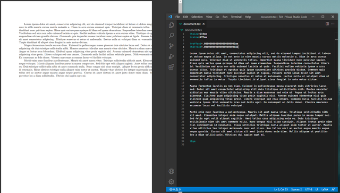Click the Ln 5, Col 35 indicator
Viewport: 340px width, 193px height.
[x=281, y=189]
